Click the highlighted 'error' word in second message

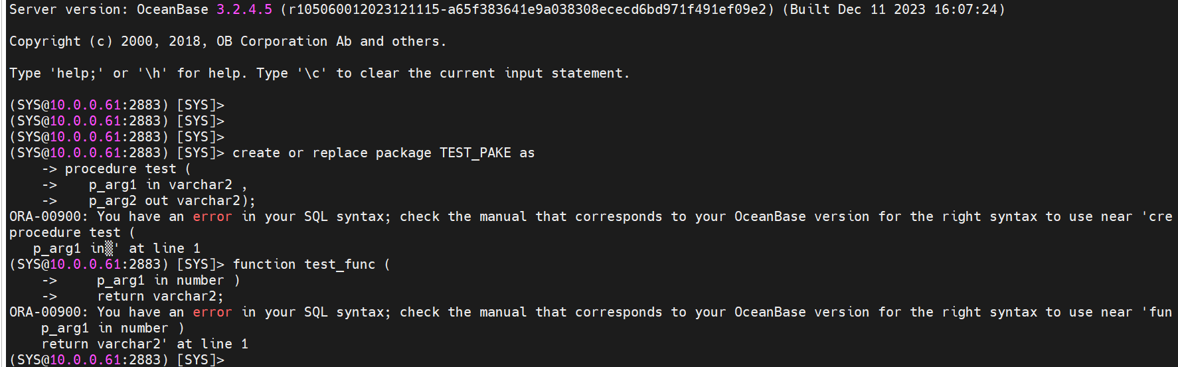click(x=212, y=312)
